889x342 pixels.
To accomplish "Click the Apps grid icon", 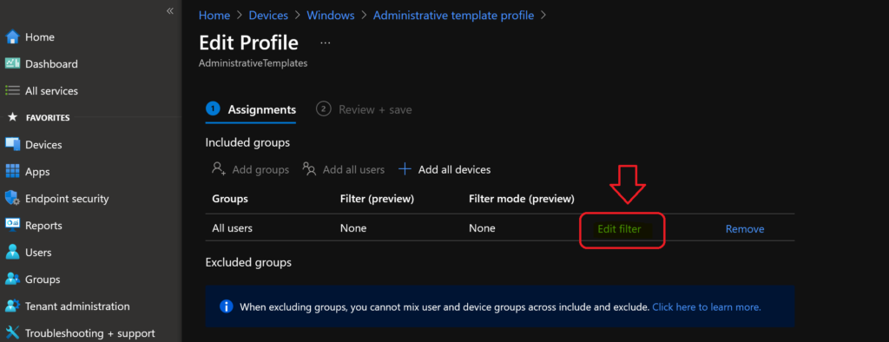I will [x=12, y=171].
